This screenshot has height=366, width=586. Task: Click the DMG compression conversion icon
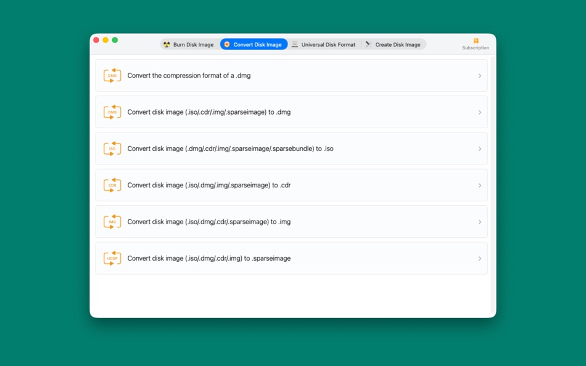pos(112,75)
